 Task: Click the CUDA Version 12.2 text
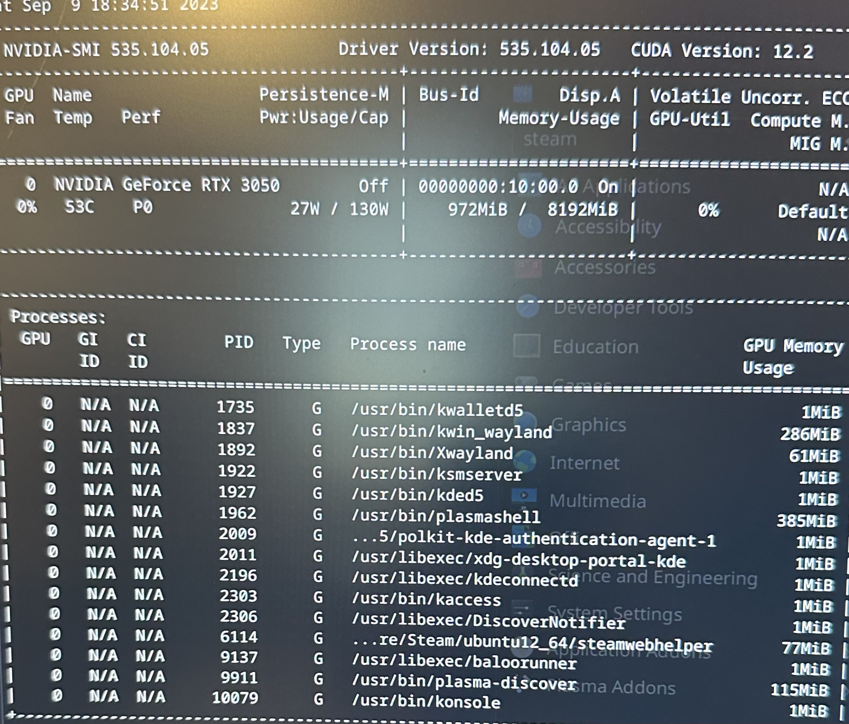(x=722, y=51)
